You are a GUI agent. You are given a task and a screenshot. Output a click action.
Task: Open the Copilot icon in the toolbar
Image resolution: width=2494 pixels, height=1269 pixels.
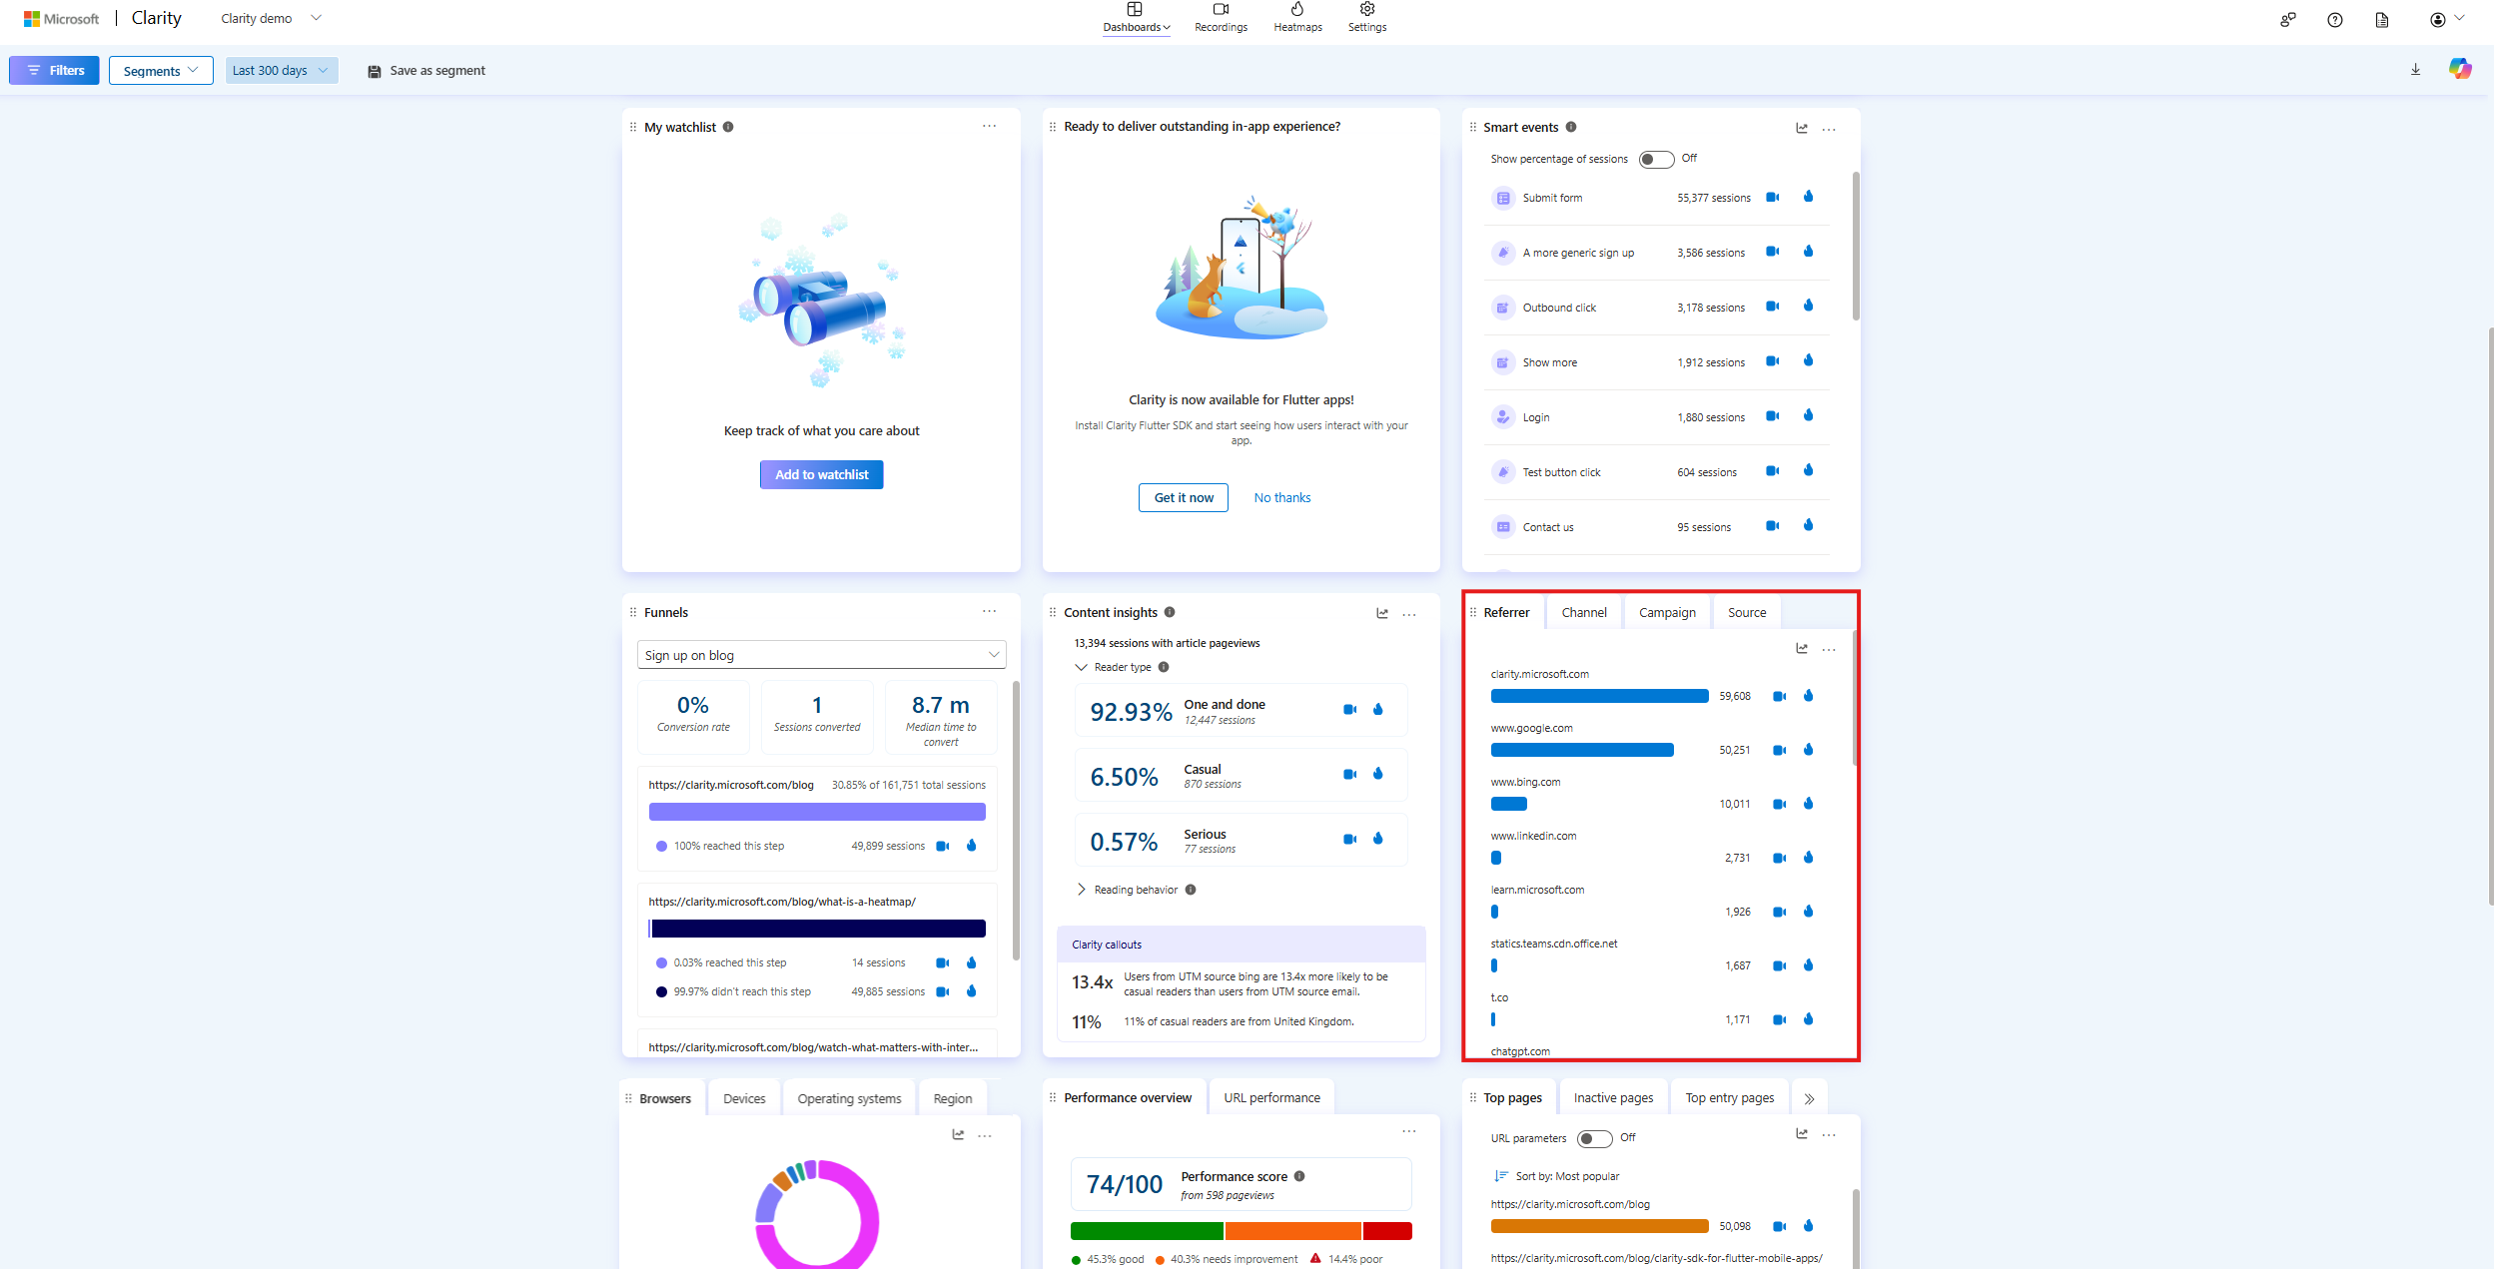pos(2460,69)
